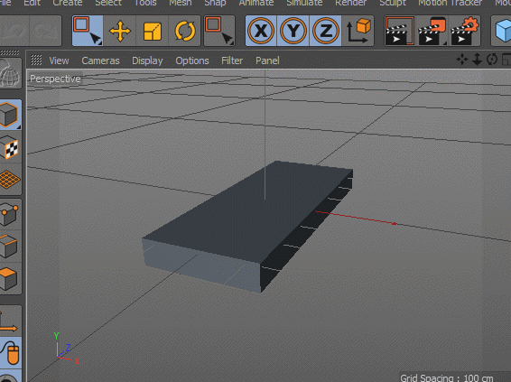The height and width of the screenshot is (382, 511).
Task: Toggle the Y axis lock
Action: coord(293,31)
